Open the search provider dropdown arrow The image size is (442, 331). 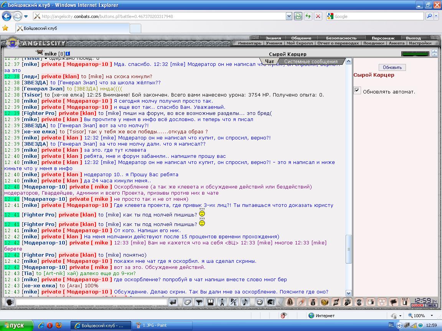pyautogui.click(x=436, y=16)
